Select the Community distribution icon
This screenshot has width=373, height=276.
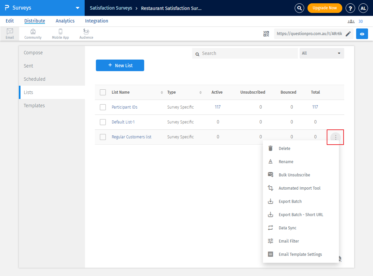[x=33, y=33]
